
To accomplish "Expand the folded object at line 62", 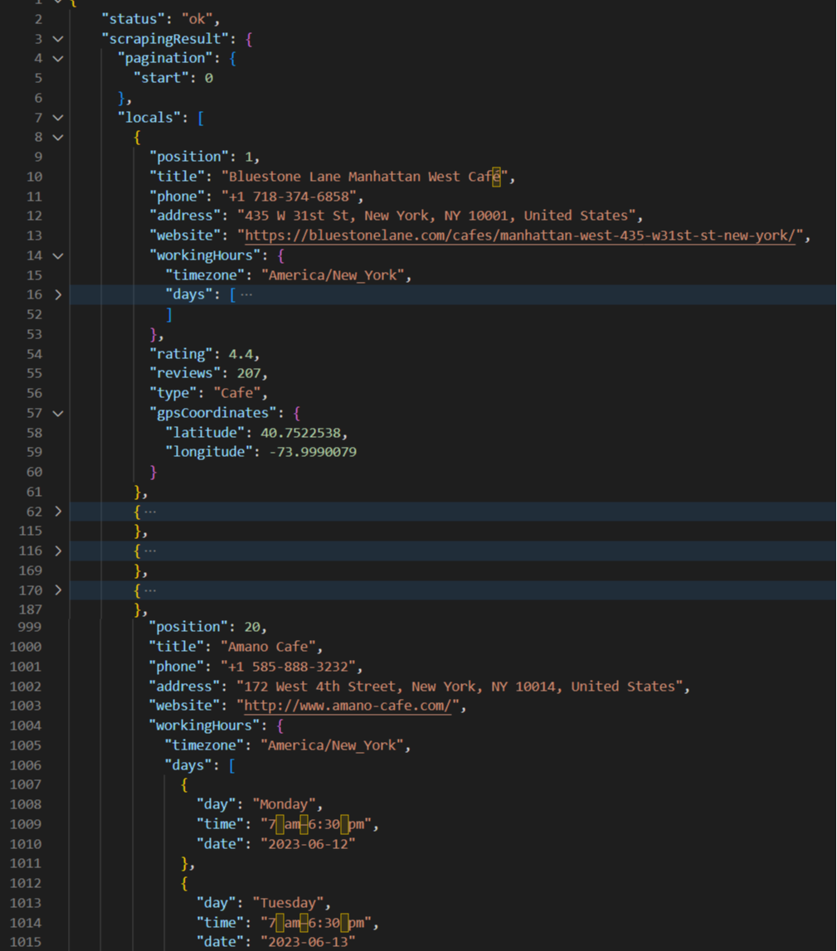I will point(57,512).
